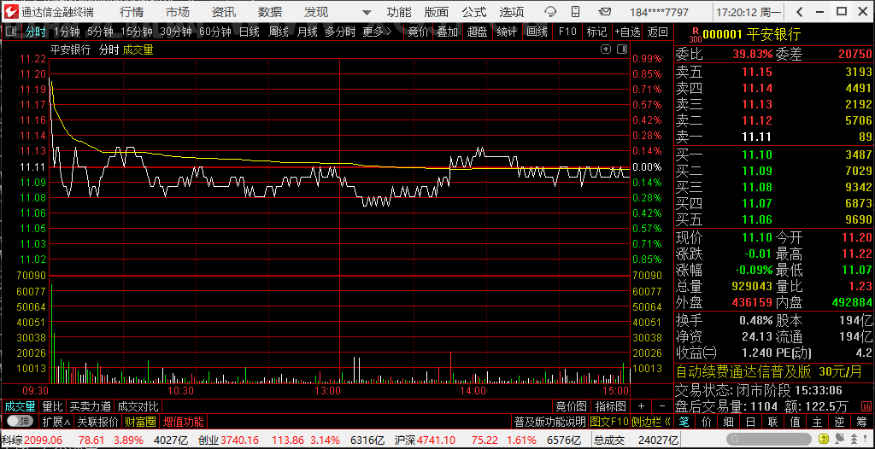Click the 返回 back button
875x449 pixels.
(658, 32)
